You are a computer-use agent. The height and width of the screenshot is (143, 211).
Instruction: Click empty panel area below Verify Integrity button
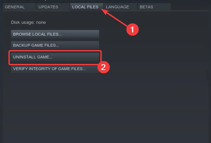point(105,108)
